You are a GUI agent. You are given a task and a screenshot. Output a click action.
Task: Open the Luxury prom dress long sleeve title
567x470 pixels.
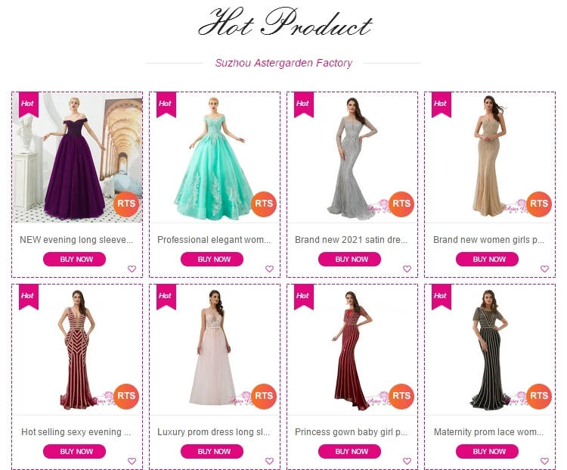click(213, 432)
